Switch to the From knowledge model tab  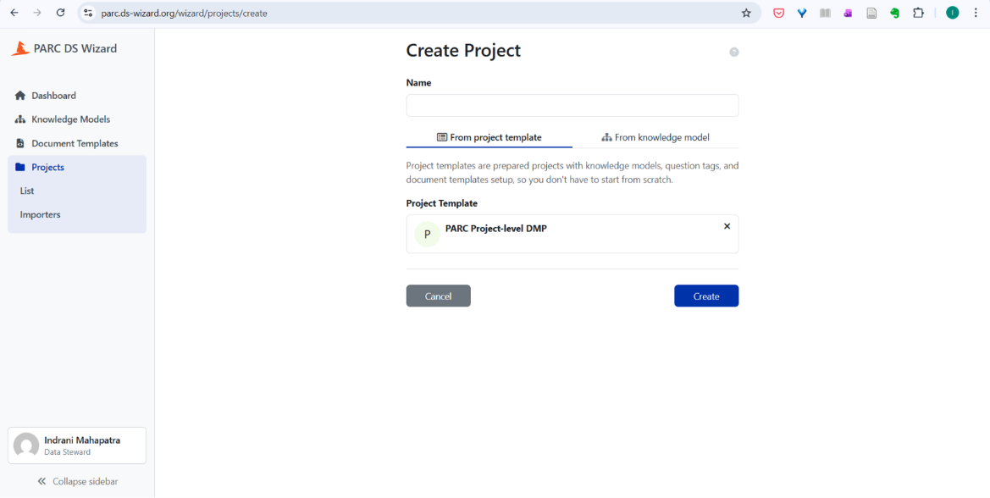click(655, 137)
